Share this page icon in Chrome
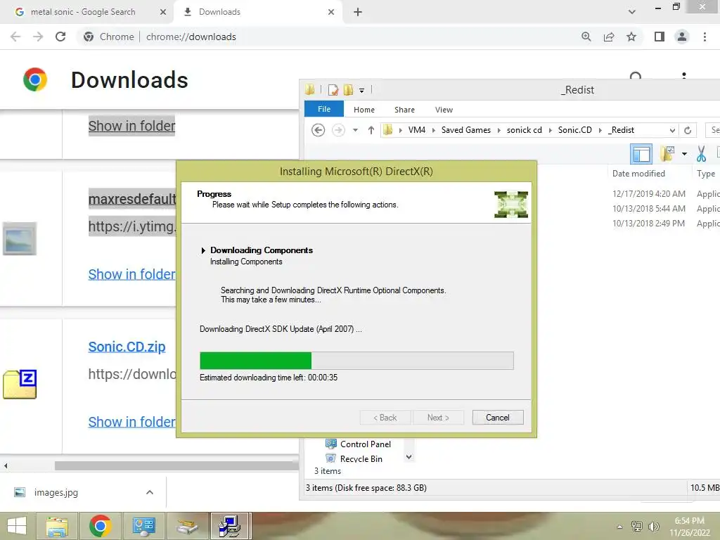The width and height of the screenshot is (720, 540). click(x=609, y=37)
